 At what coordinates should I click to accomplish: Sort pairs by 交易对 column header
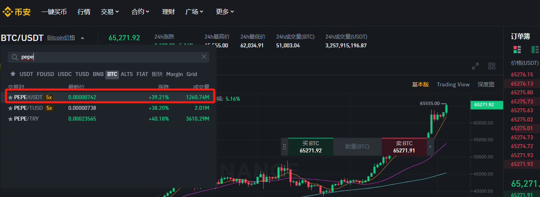[16, 86]
